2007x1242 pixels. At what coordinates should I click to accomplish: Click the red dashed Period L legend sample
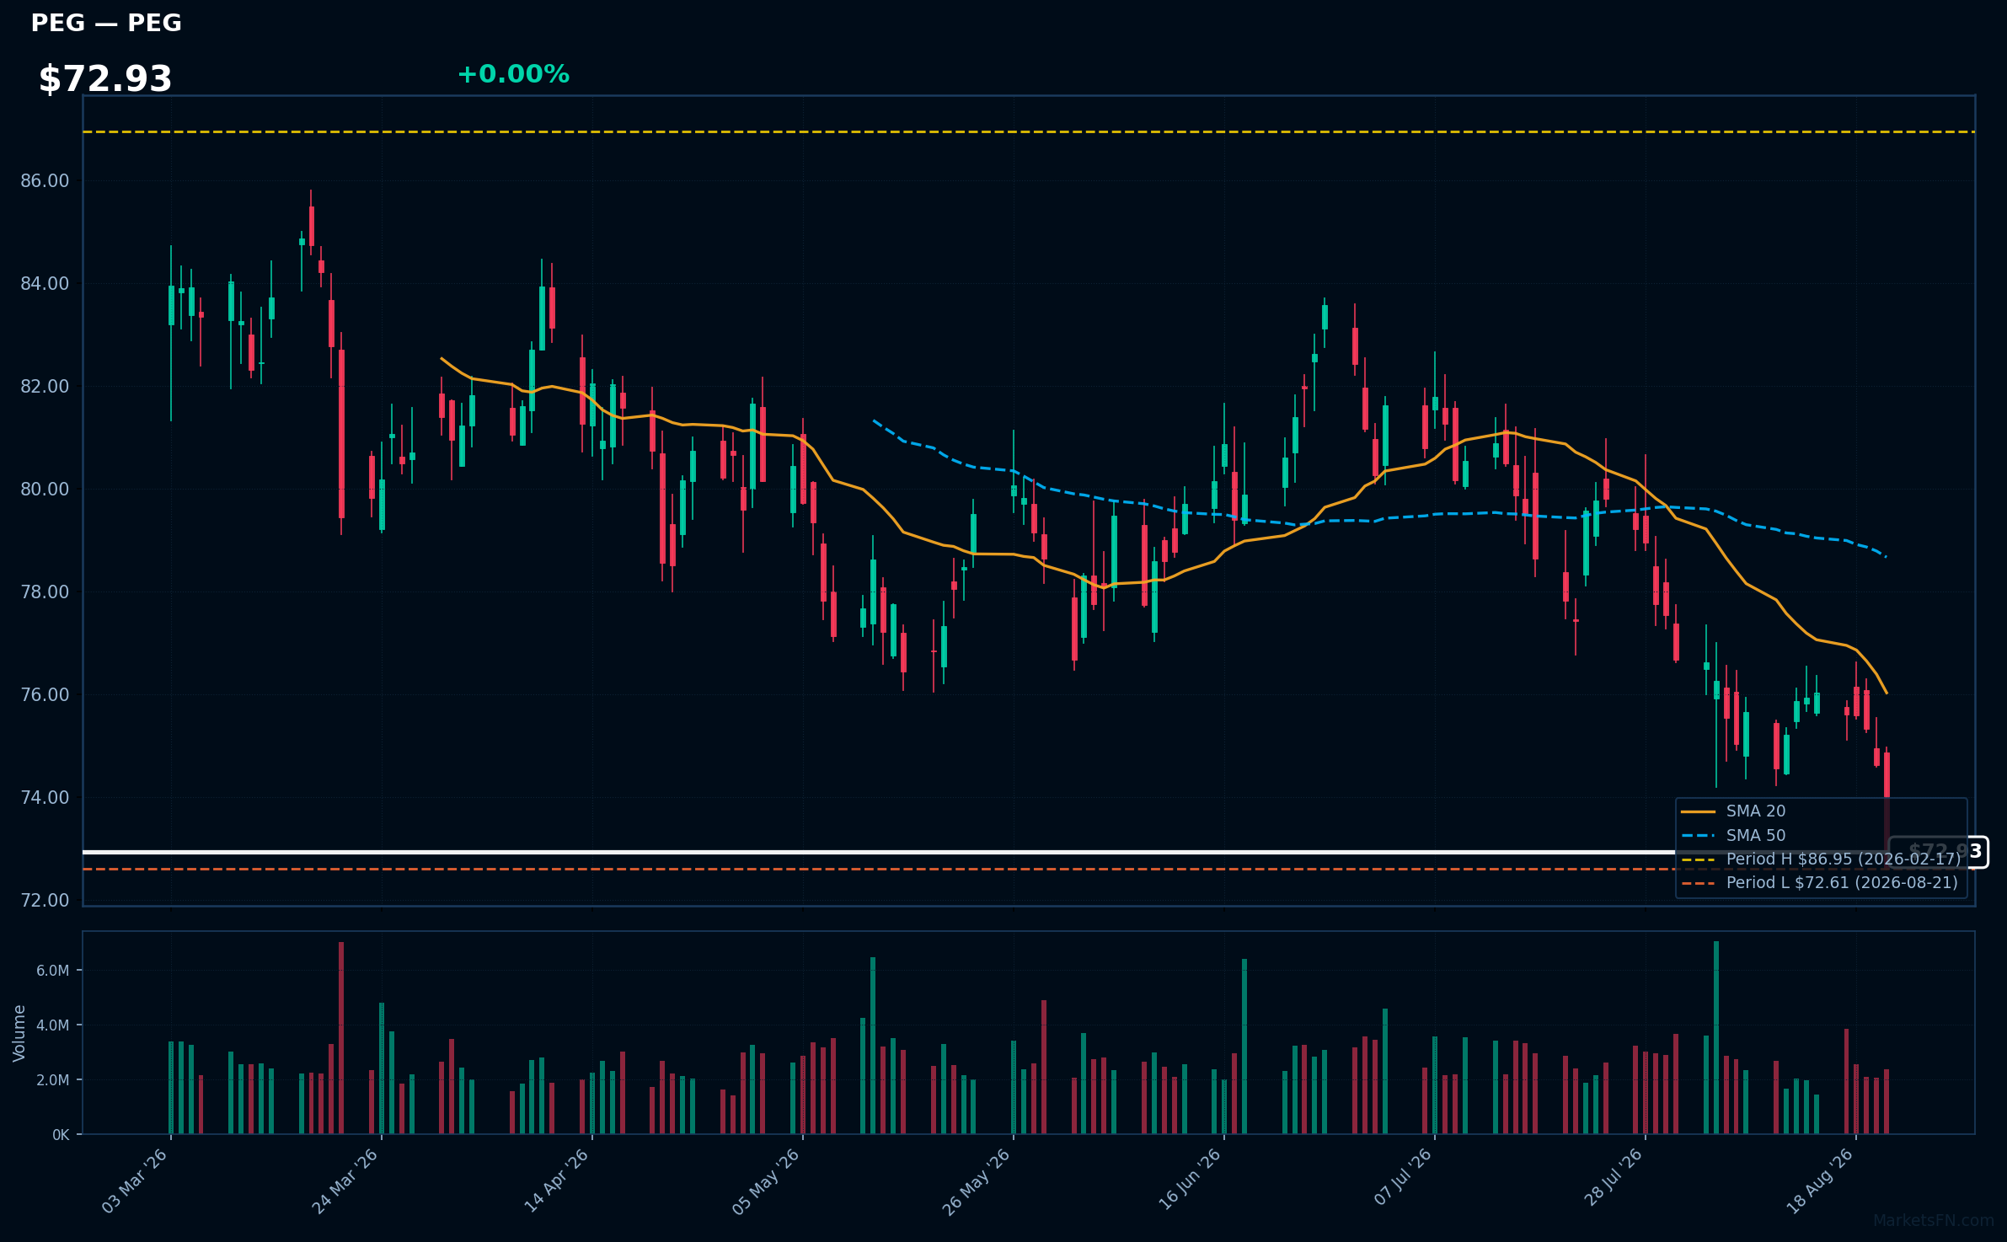point(1699,884)
